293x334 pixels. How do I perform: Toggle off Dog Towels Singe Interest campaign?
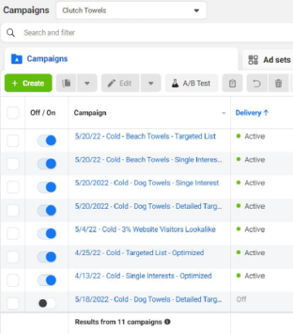coord(46,187)
